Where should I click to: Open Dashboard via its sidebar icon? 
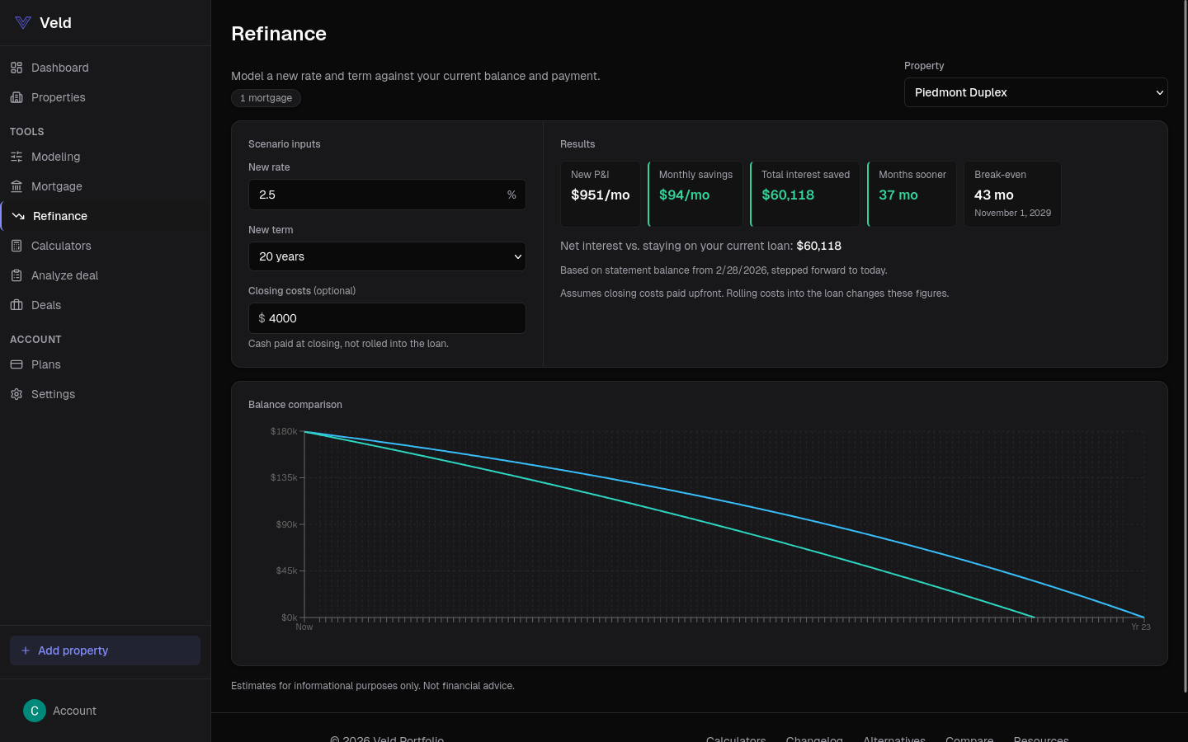(16, 68)
